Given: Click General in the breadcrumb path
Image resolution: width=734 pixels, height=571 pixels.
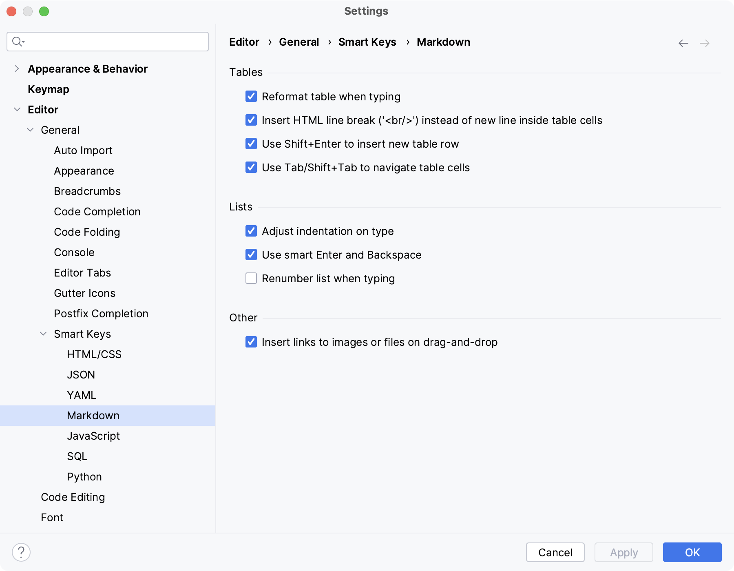Looking at the screenshot, I should point(299,42).
